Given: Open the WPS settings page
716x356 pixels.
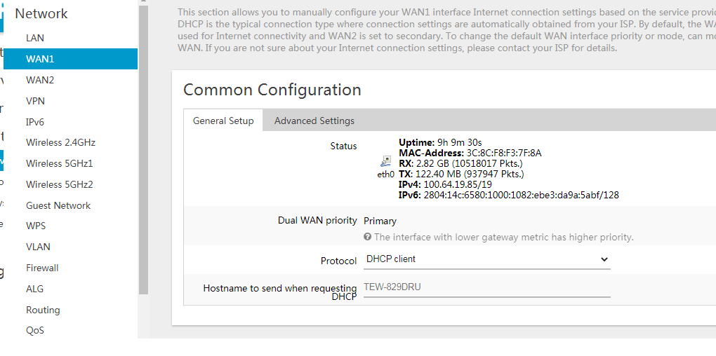Looking at the screenshot, I should 36,226.
